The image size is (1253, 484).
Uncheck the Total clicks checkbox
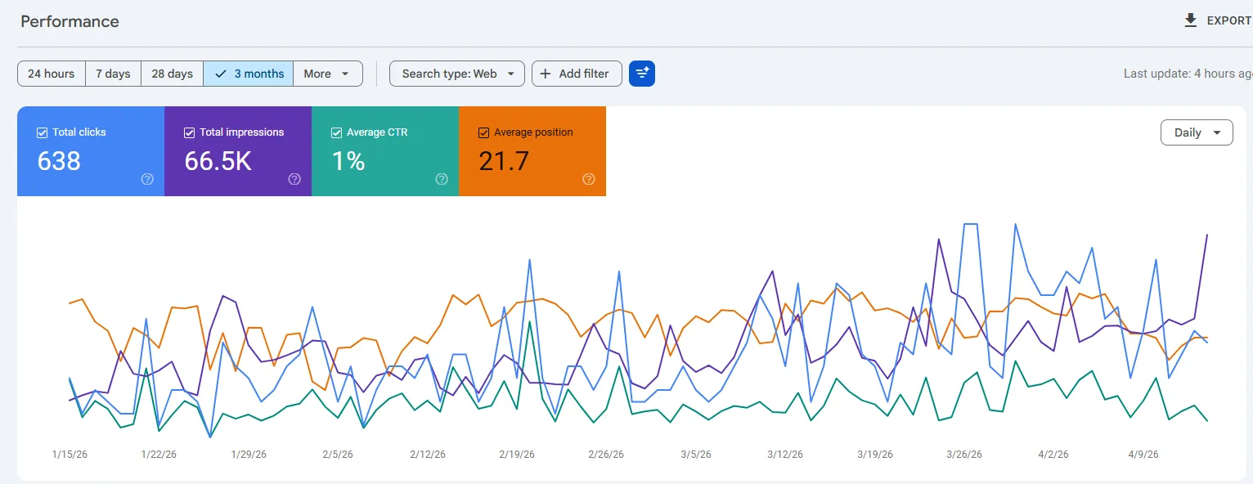[43, 132]
